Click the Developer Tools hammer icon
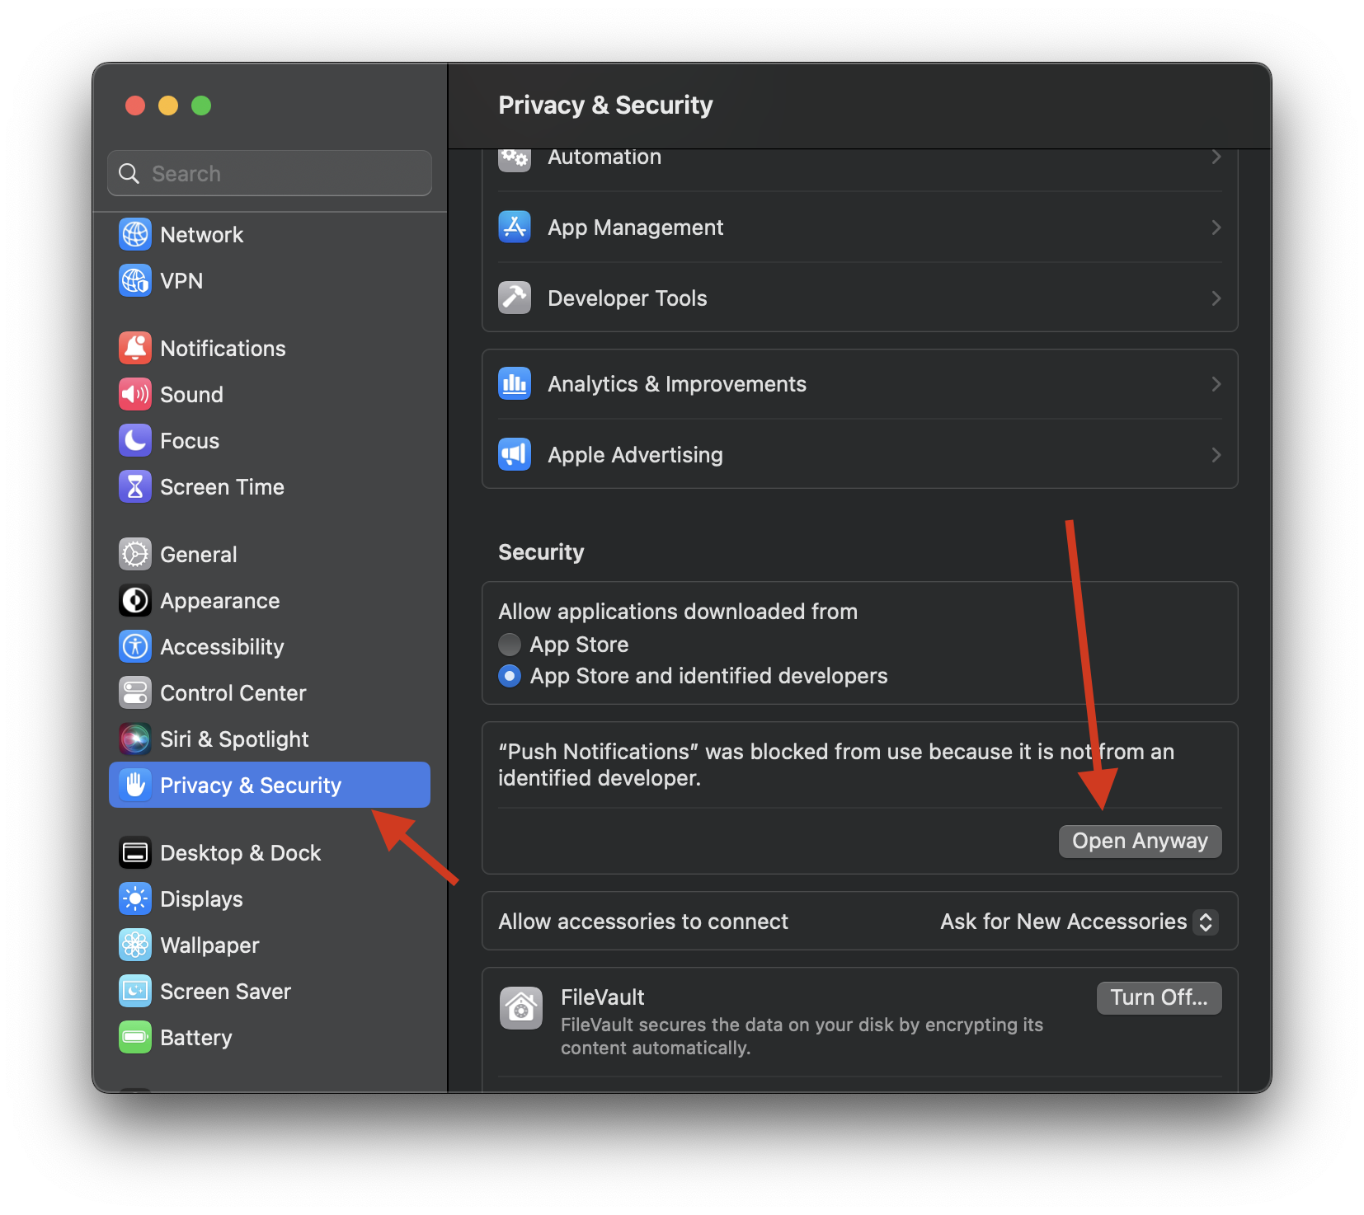1364x1215 pixels. 515,298
